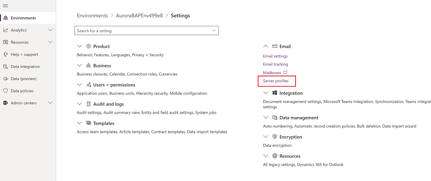Collapse the Email section chevron

click(x=266, y=46)
